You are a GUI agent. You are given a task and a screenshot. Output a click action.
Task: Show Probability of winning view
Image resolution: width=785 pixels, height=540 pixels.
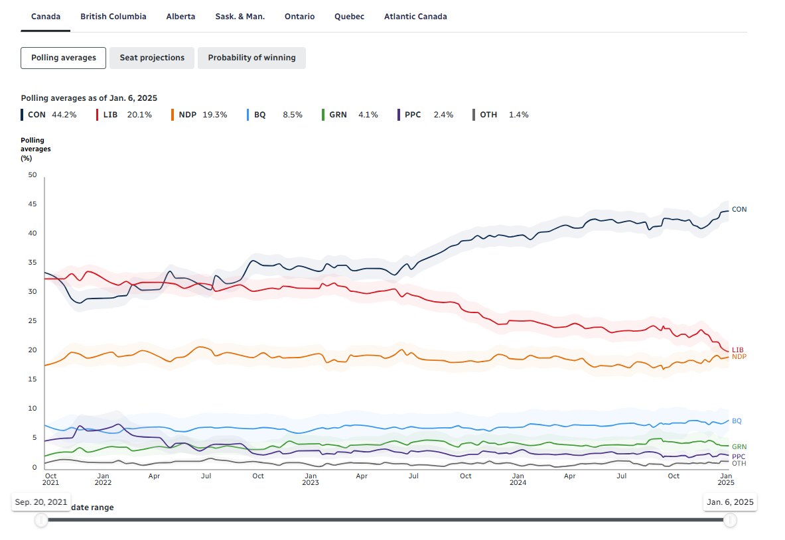point(251,58)
